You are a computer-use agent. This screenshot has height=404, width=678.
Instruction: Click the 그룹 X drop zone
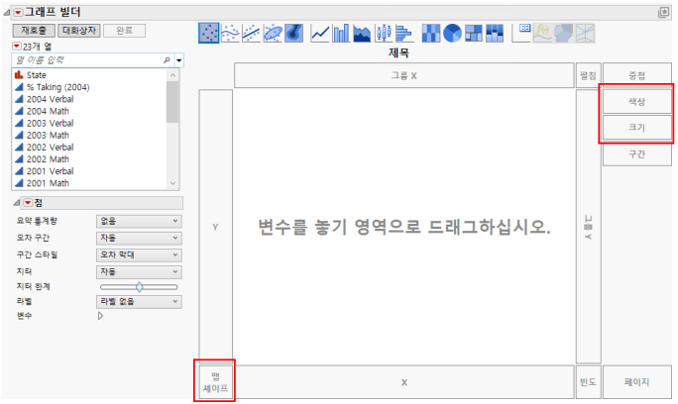(x=404, y=75)
